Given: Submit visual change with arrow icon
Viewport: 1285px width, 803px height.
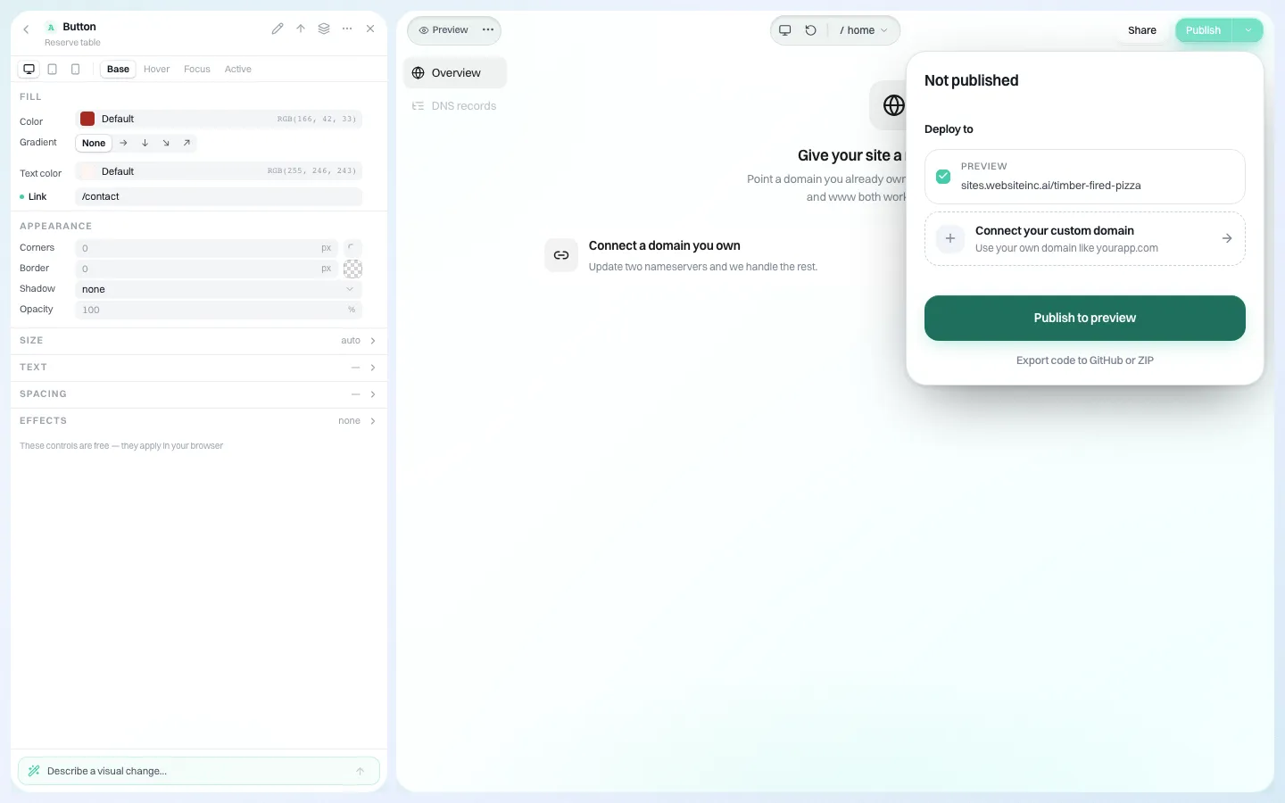Looking at the screenshot, I should tap(361, 771).
